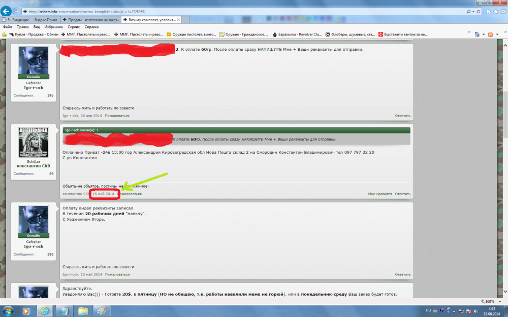Click the RSS feeds icon in the command bar

[491, 34]
